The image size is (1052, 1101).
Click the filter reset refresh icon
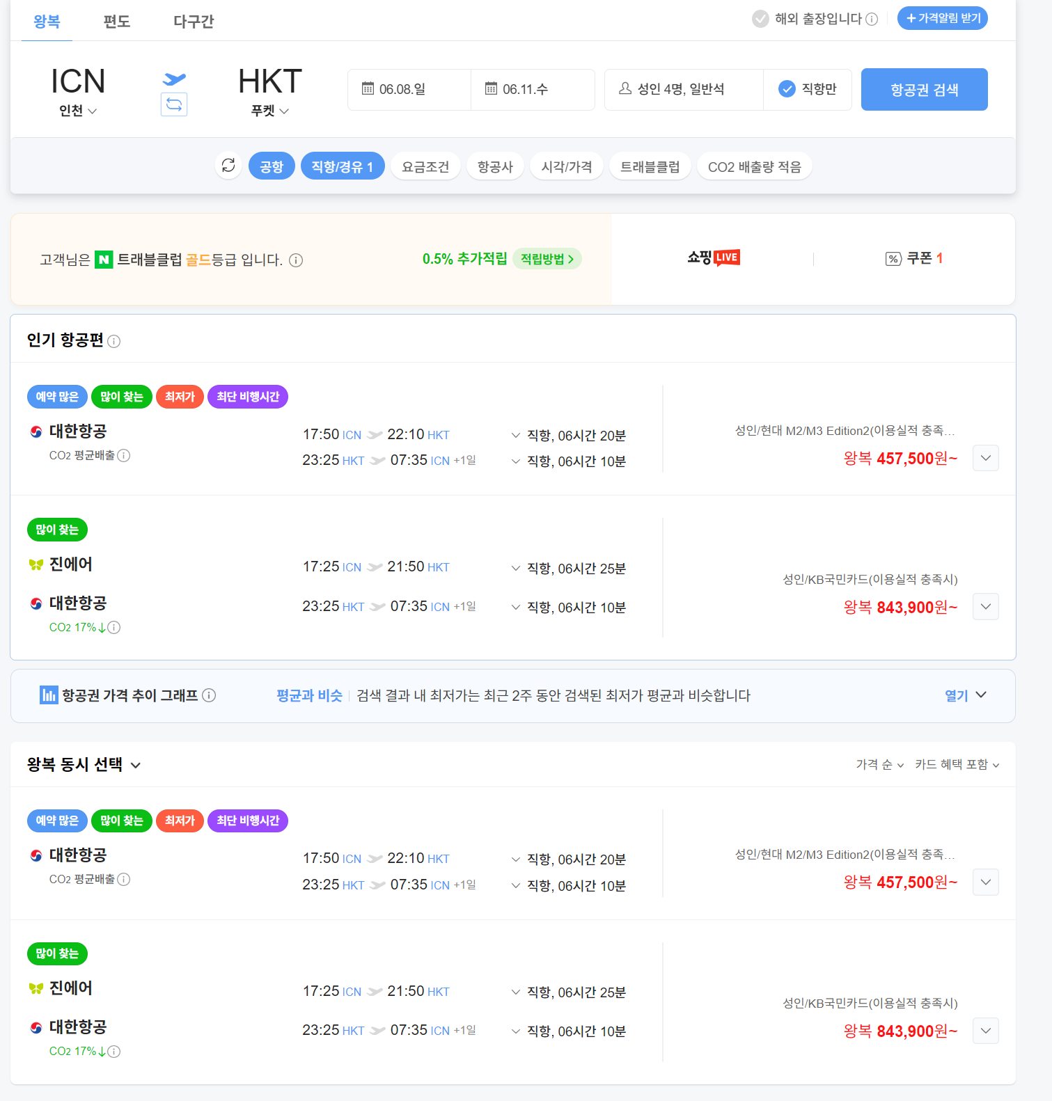tap(228, 166)
